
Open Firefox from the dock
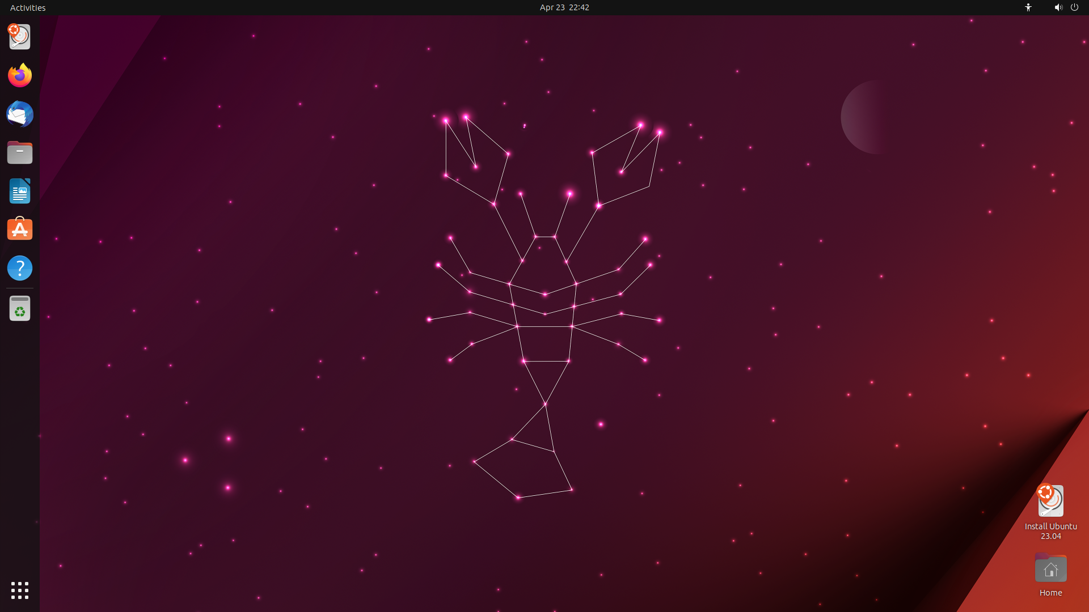pos(19,75)
